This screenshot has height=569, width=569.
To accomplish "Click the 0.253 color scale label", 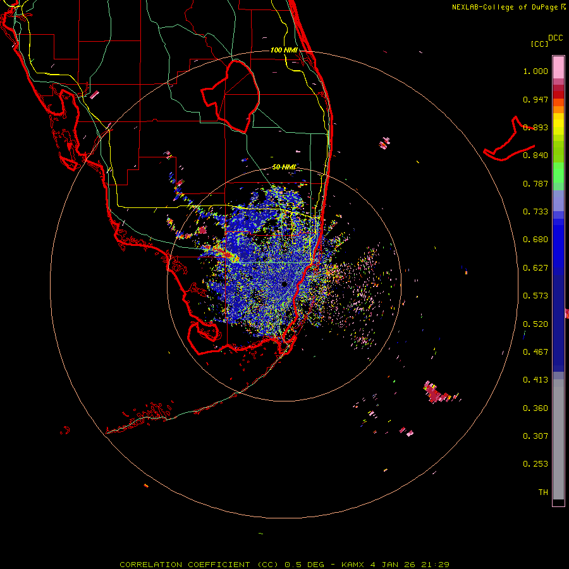I will [x=535, y=464].
